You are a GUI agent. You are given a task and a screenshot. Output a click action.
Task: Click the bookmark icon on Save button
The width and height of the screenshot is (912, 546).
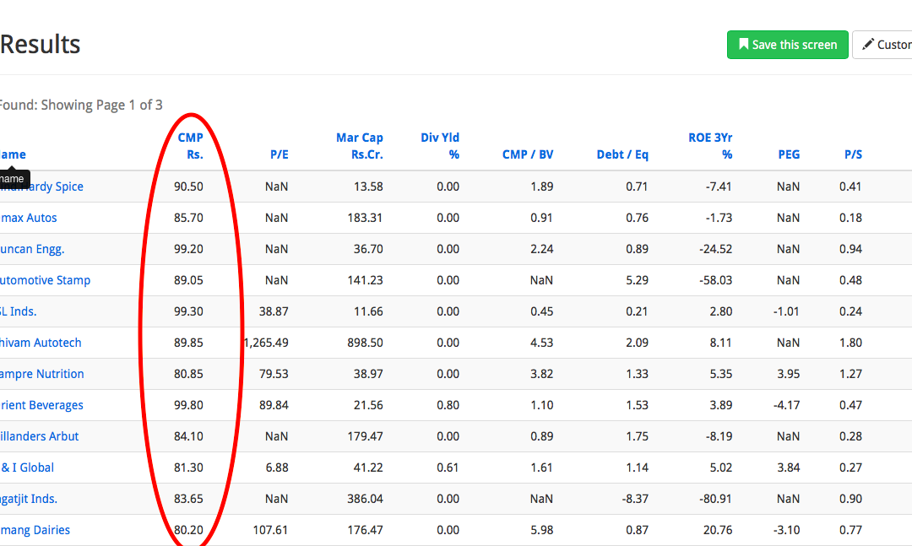coord(743,44)
